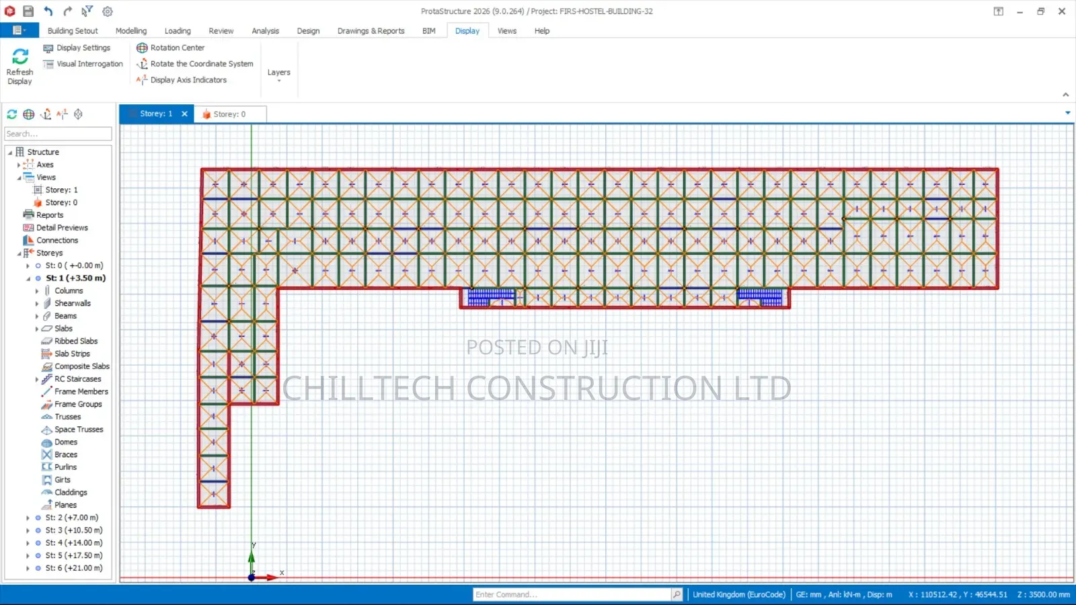The height and width of the screenshot is (605, 1076).
Task: Click the Shearwalls icon in tree
Action: pyautogui.click(x=47, y=304)
